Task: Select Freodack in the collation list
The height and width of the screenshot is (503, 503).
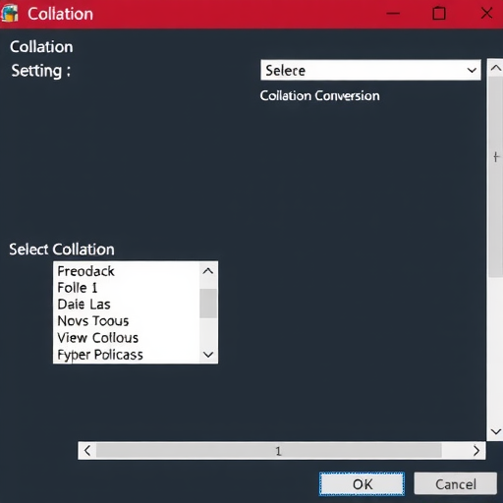Action: [85, 271]
